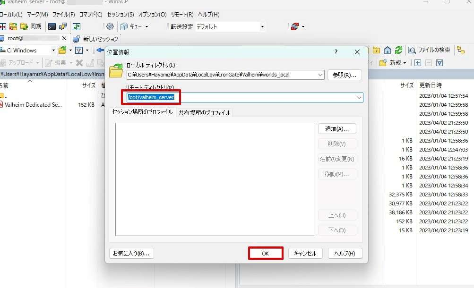Open the セッション(S) menu
Viewport: 474px width, 288px height.
click(x=121, y=14)
